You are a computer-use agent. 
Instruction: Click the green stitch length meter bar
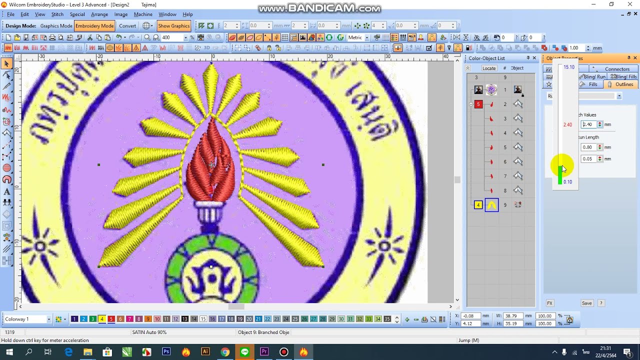coord(560,175)
